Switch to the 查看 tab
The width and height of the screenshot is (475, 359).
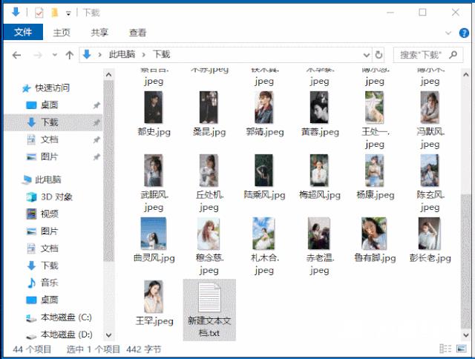point(137,33)
